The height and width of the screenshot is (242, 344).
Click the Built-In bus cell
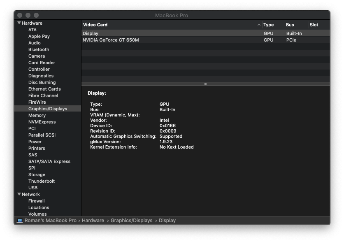pyautogui.click(x=294, y=33)
